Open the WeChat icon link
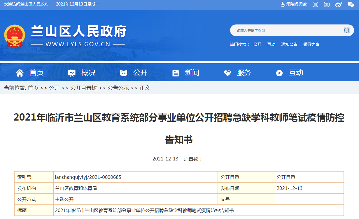The height and width of the screenshot is (219, 359). [x=351, y=4]
